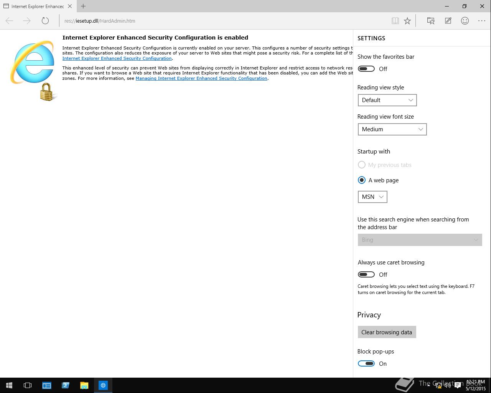The width and height of the screenshot is (491, 393).
Task: Toggle Show the favorites bar switch
Action: click(x=366, y=69)
